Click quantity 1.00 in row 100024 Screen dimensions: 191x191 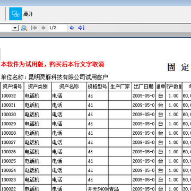tap(173, 170)
